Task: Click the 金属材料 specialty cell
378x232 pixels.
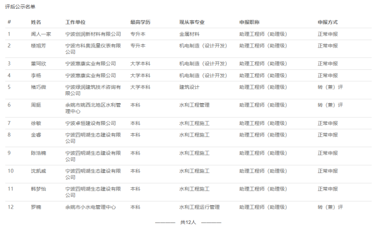Action: coord(188,34)
